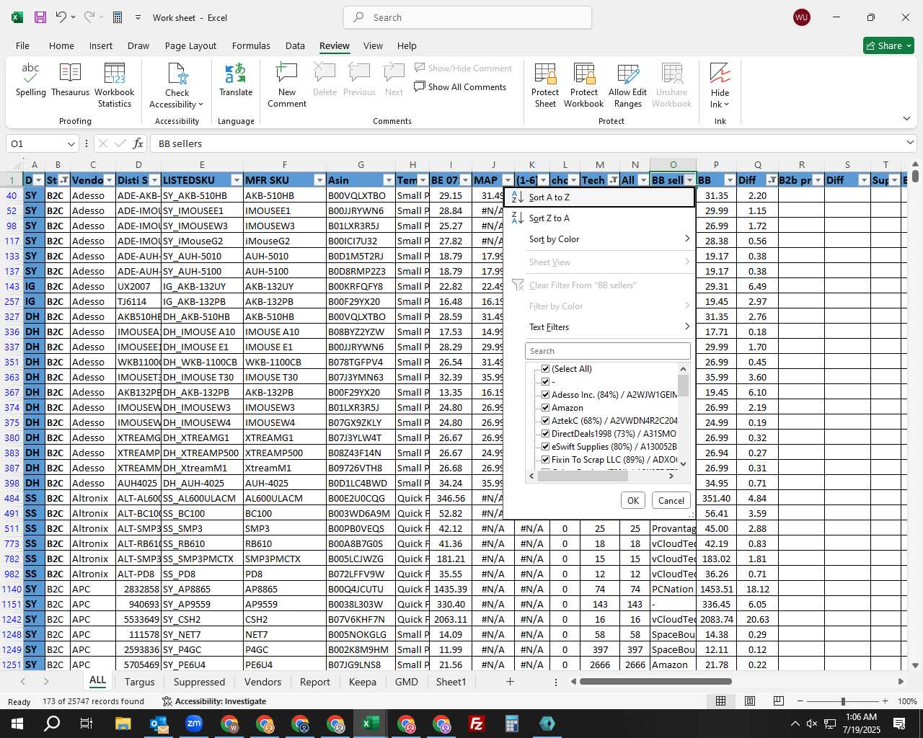Uncheck the Amazon filter item
This screenshot has width=923, height=738.
pos(546,408)
